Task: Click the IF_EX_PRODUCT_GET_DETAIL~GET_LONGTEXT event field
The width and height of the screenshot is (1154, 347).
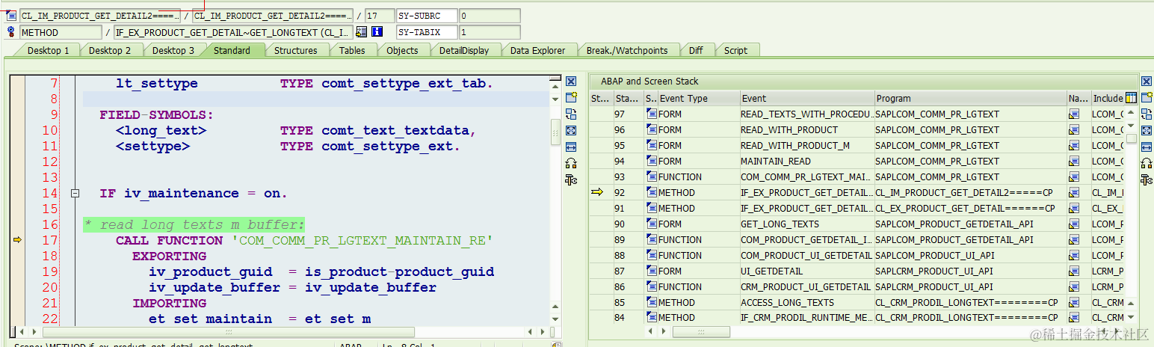Action: coord(233,32)
